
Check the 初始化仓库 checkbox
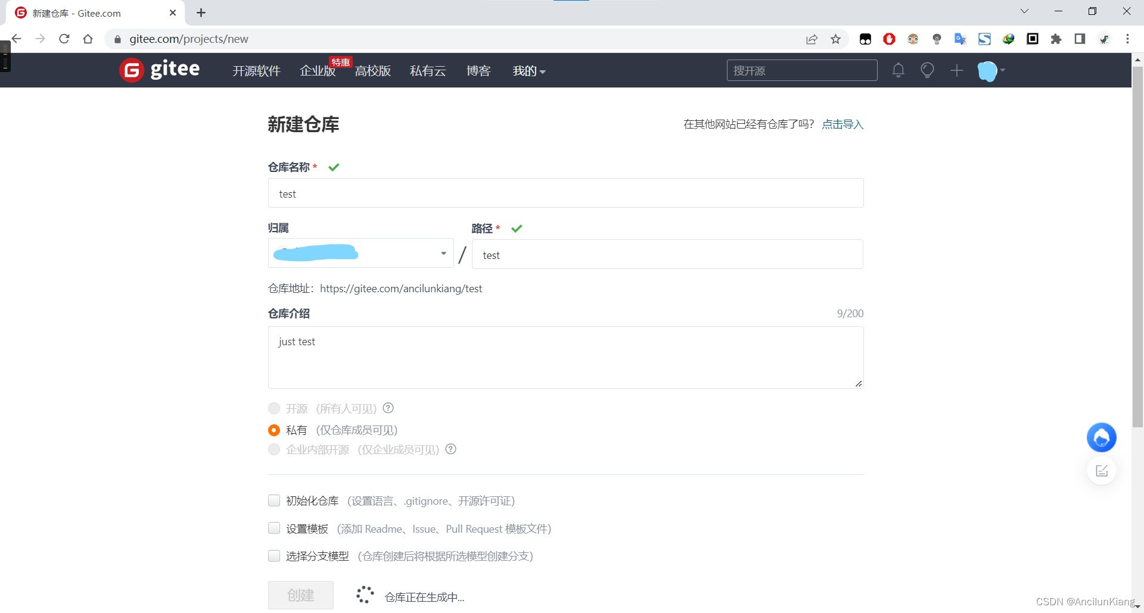pyautogui.click(x=274, y=501)
